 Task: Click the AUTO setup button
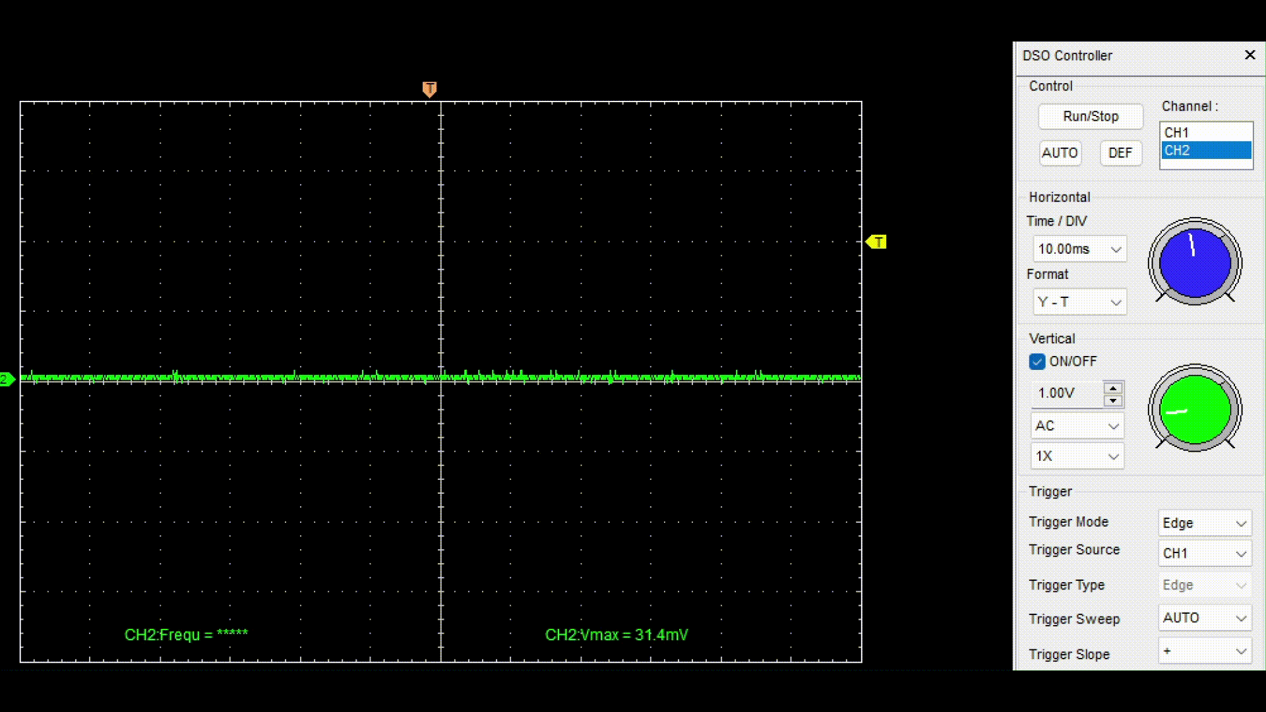[x=1060, y=153]
